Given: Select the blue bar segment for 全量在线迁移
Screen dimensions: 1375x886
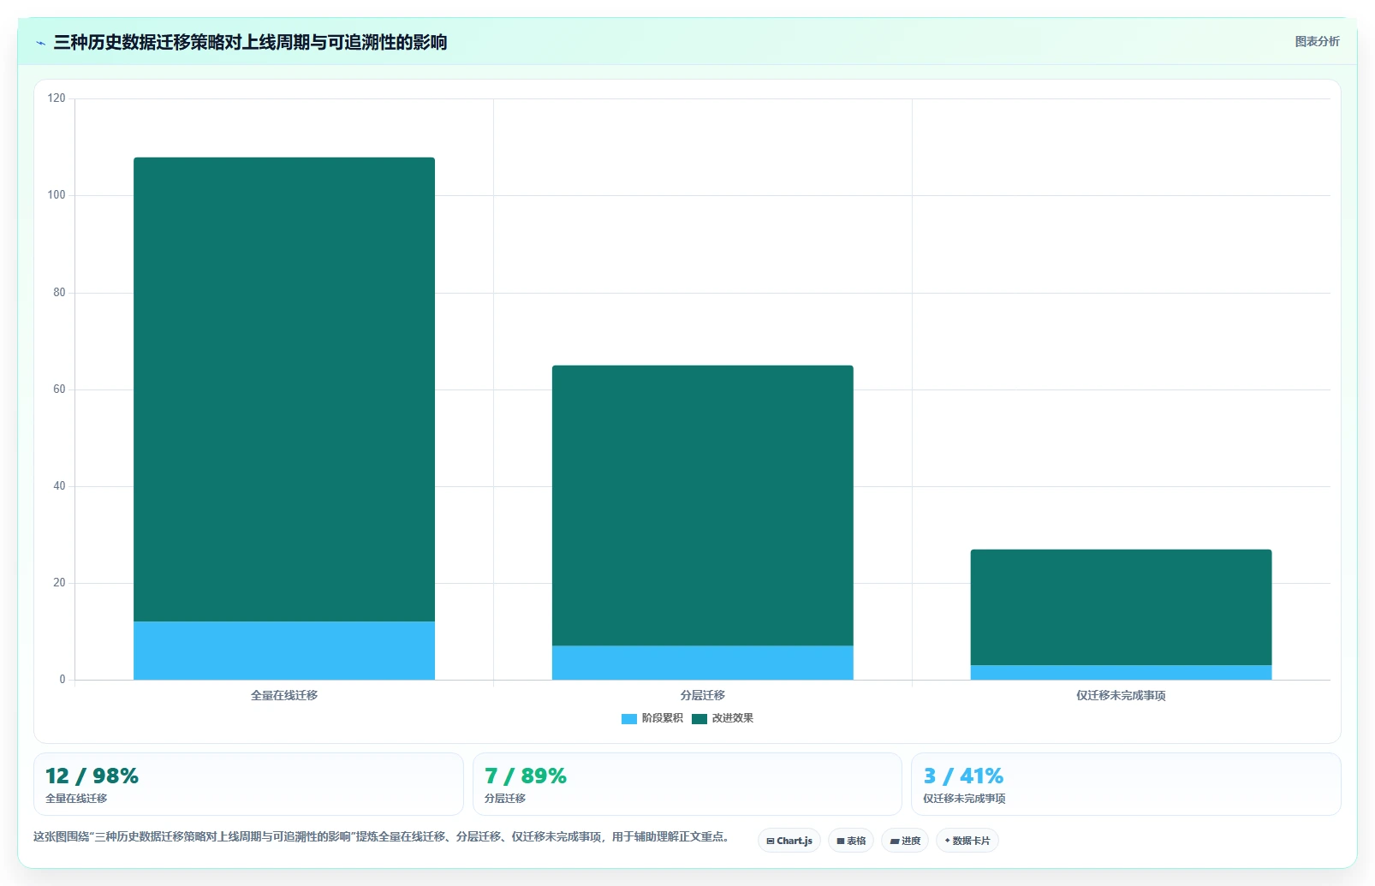Looking at the screenshot, I should pos(284,651).
